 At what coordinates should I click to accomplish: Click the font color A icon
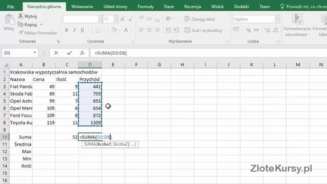point(126,30)
